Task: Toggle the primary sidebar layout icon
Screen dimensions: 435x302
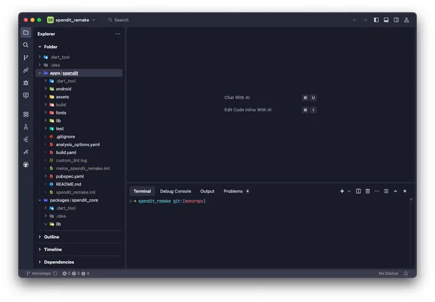Action: point(376,20)
